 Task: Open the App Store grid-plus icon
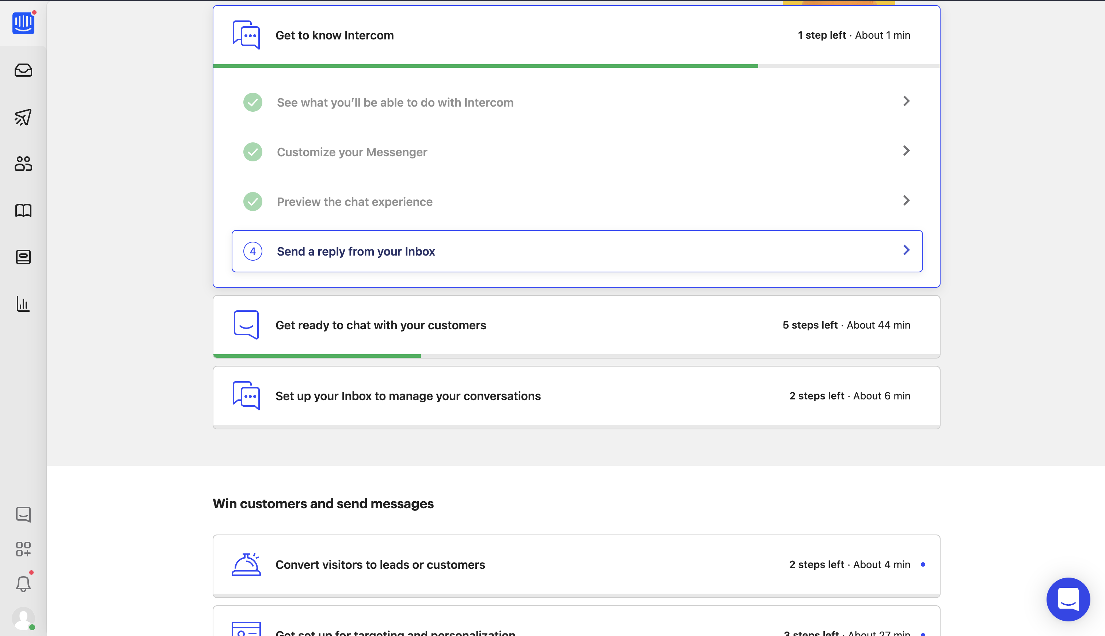[23, 549]
